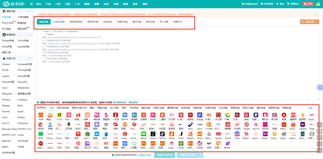Select the 唯品会 platform icon
This screenshot has width=323, height=159.
point(97,115)
